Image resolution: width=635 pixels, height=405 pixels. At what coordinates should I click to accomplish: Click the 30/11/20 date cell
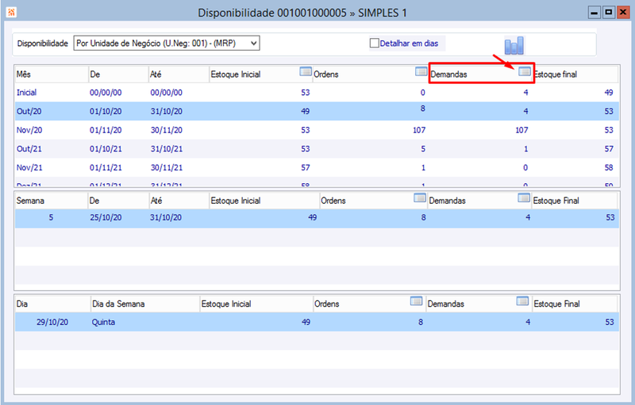point(167,130)
